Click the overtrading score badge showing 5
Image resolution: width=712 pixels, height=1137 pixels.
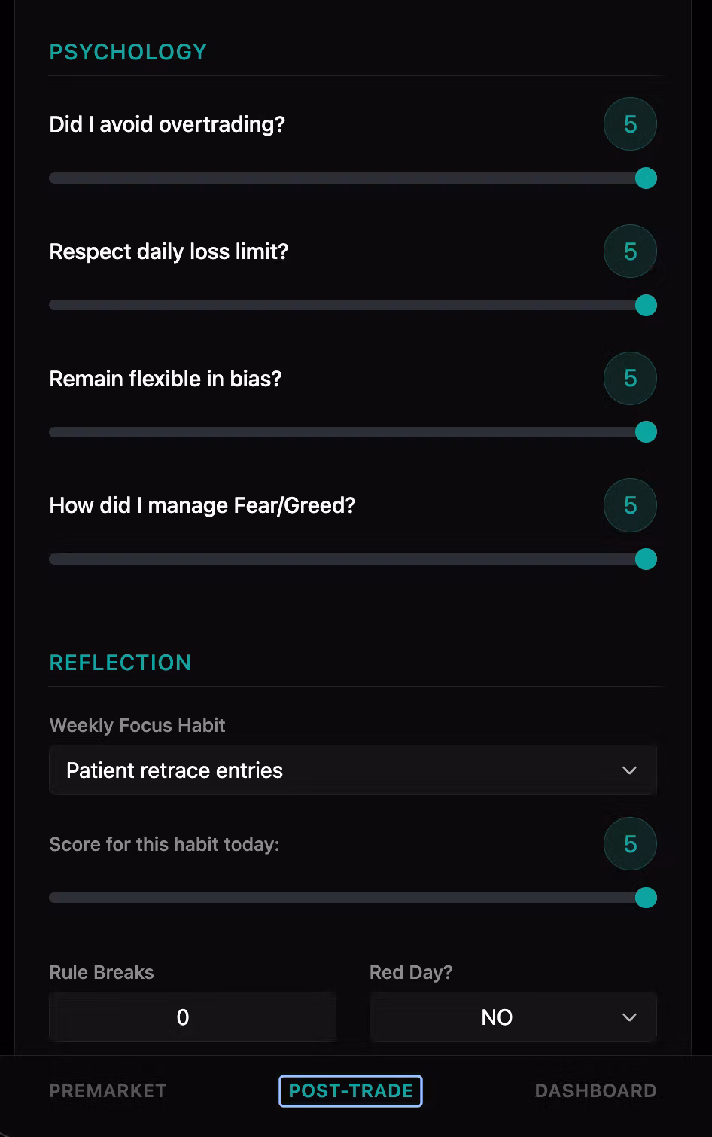pyautogui.click(x=630, y=124)
